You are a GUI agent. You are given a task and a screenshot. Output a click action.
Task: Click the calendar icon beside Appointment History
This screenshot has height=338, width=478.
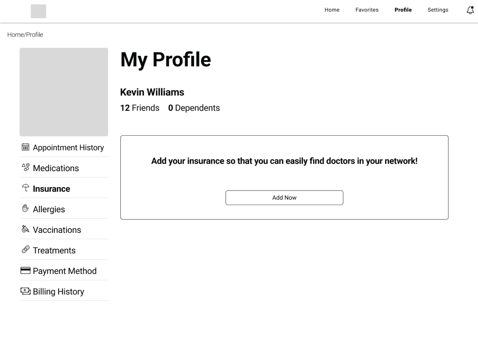point(25,147)
